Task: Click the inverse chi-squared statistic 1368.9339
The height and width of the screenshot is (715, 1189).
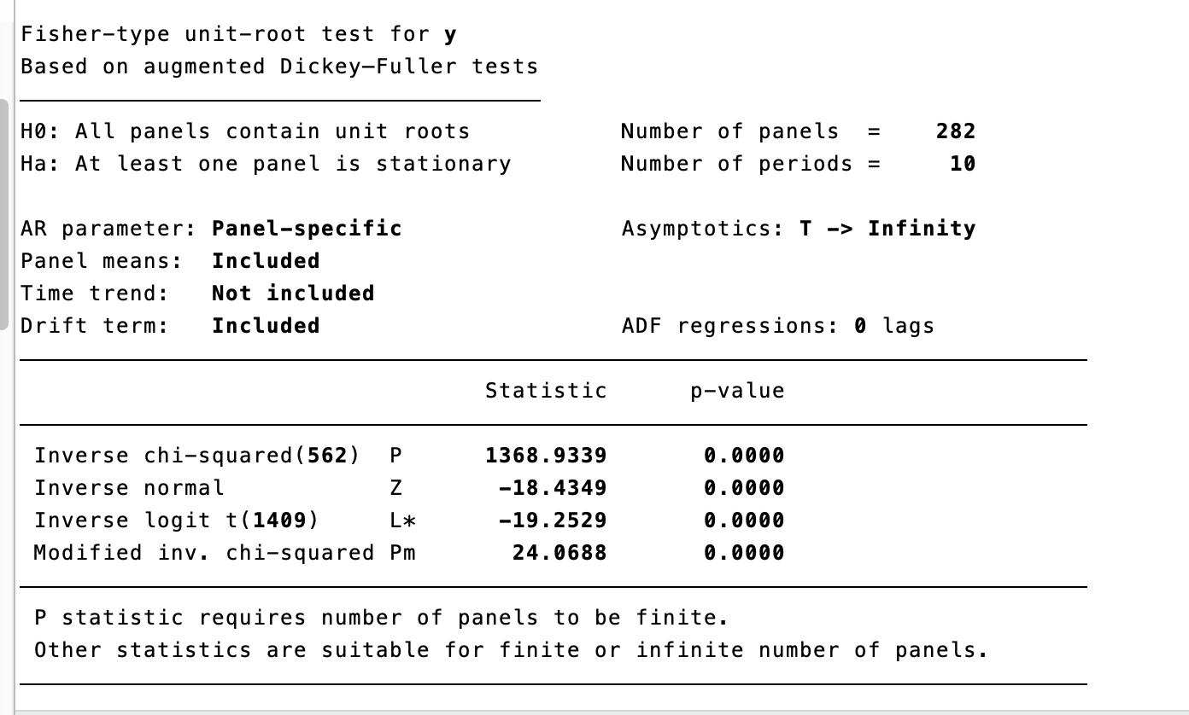Action: 546,456
